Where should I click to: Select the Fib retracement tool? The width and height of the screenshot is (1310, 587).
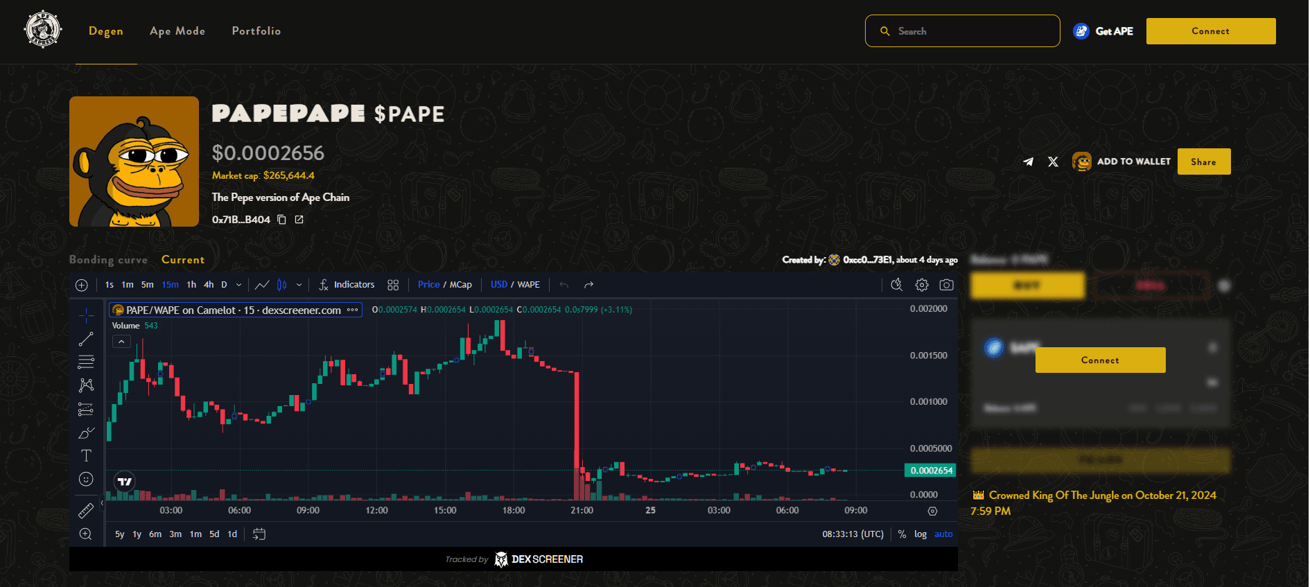click(x=86, y=362)
